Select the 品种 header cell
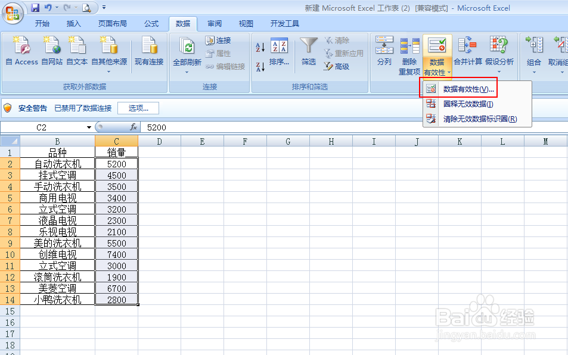 pos(57,152)
